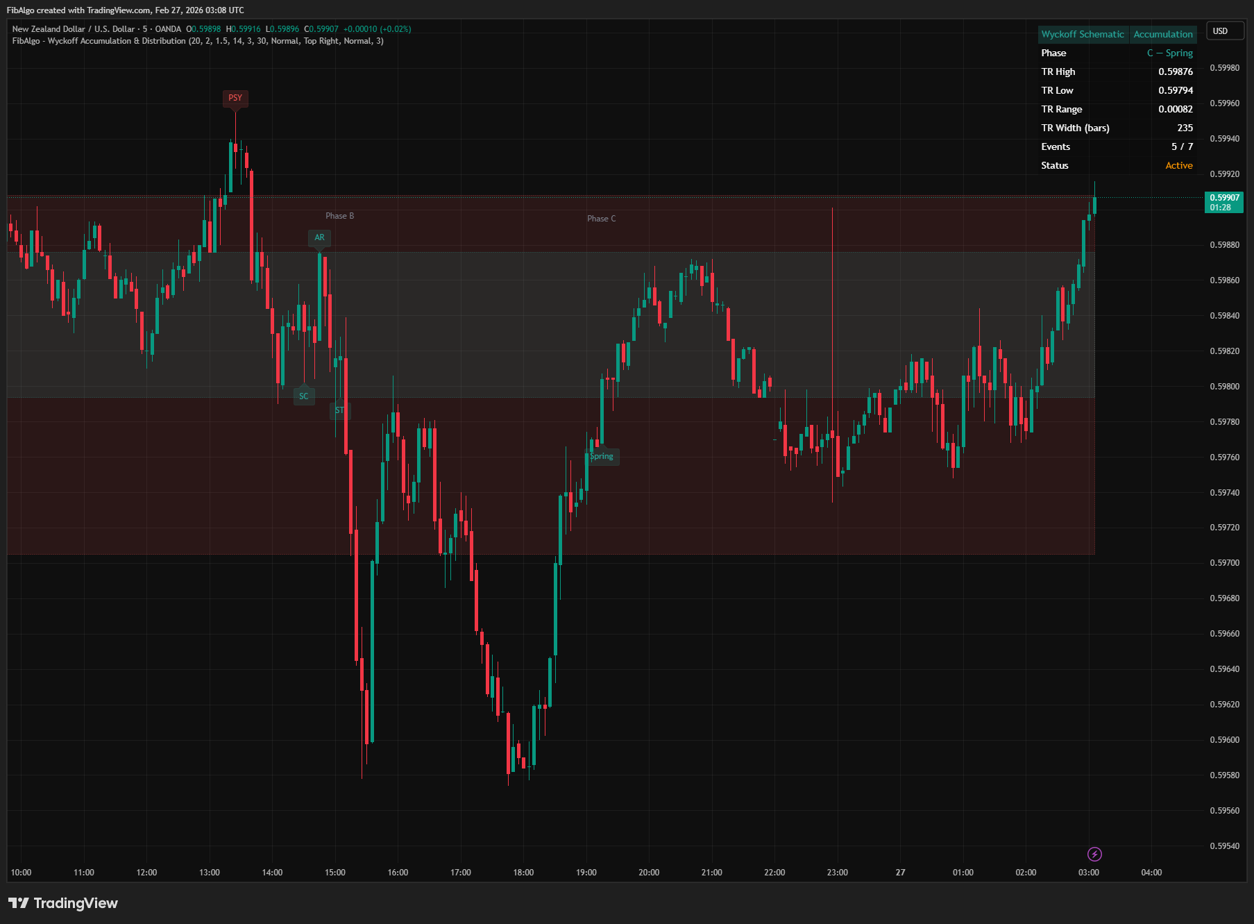This screenshot has height=924, width=1254.
Task: Select the AR automatic rally marker
Action: coord(319,237)
